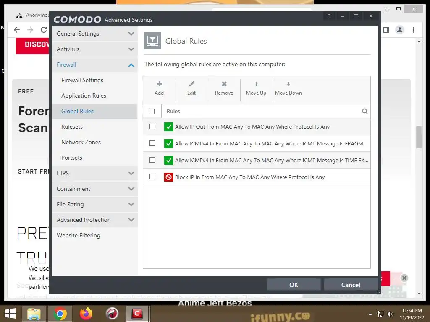Open File Explorer from the taskbar
This screenshot has width=430, height=322.
34,314
